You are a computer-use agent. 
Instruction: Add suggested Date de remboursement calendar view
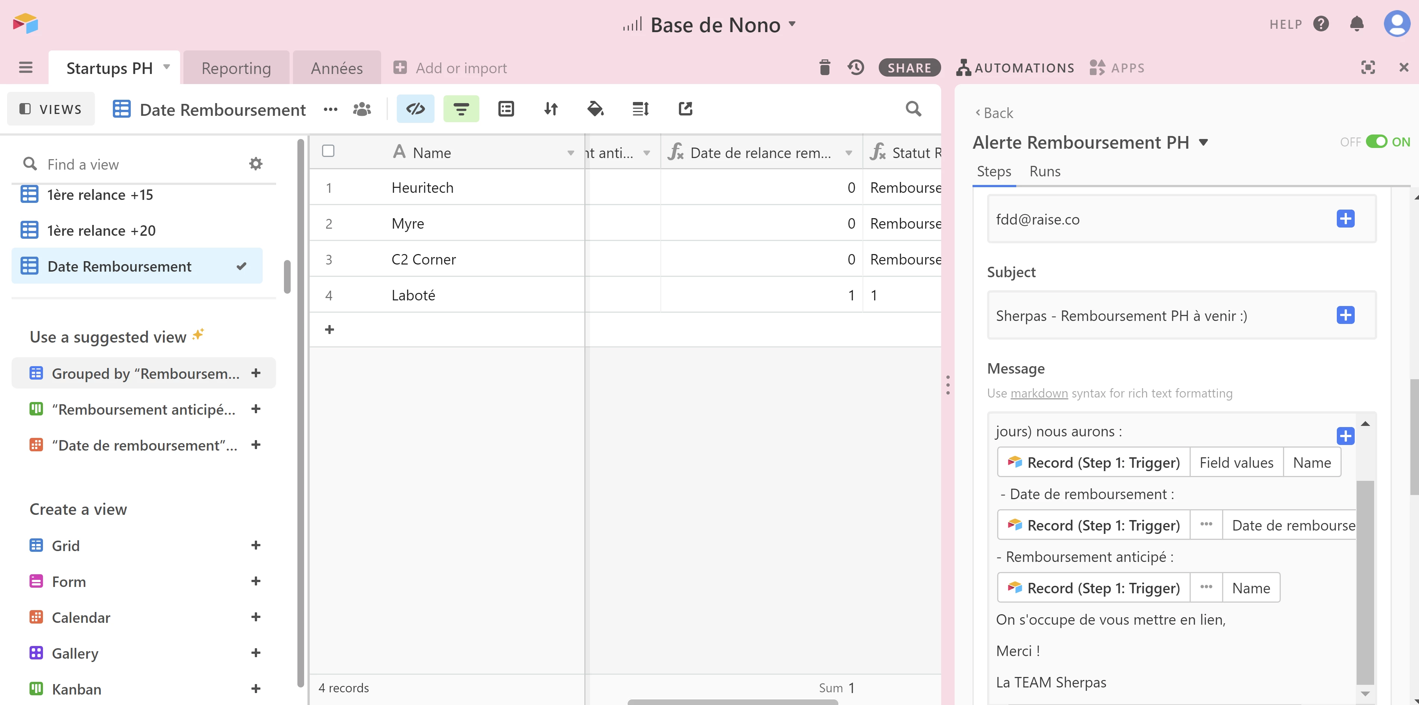(256, 445)
